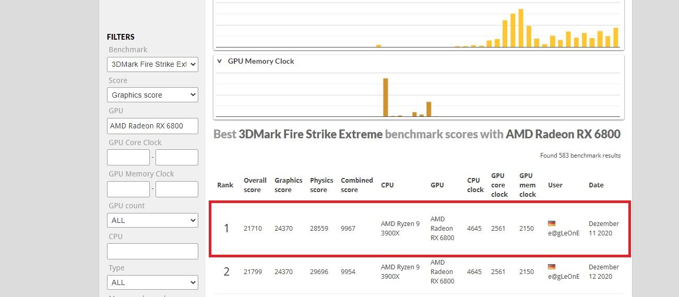This screenshot has height=297, width=679.
Task: Click the Date column header
Action: tap(596, 185)
